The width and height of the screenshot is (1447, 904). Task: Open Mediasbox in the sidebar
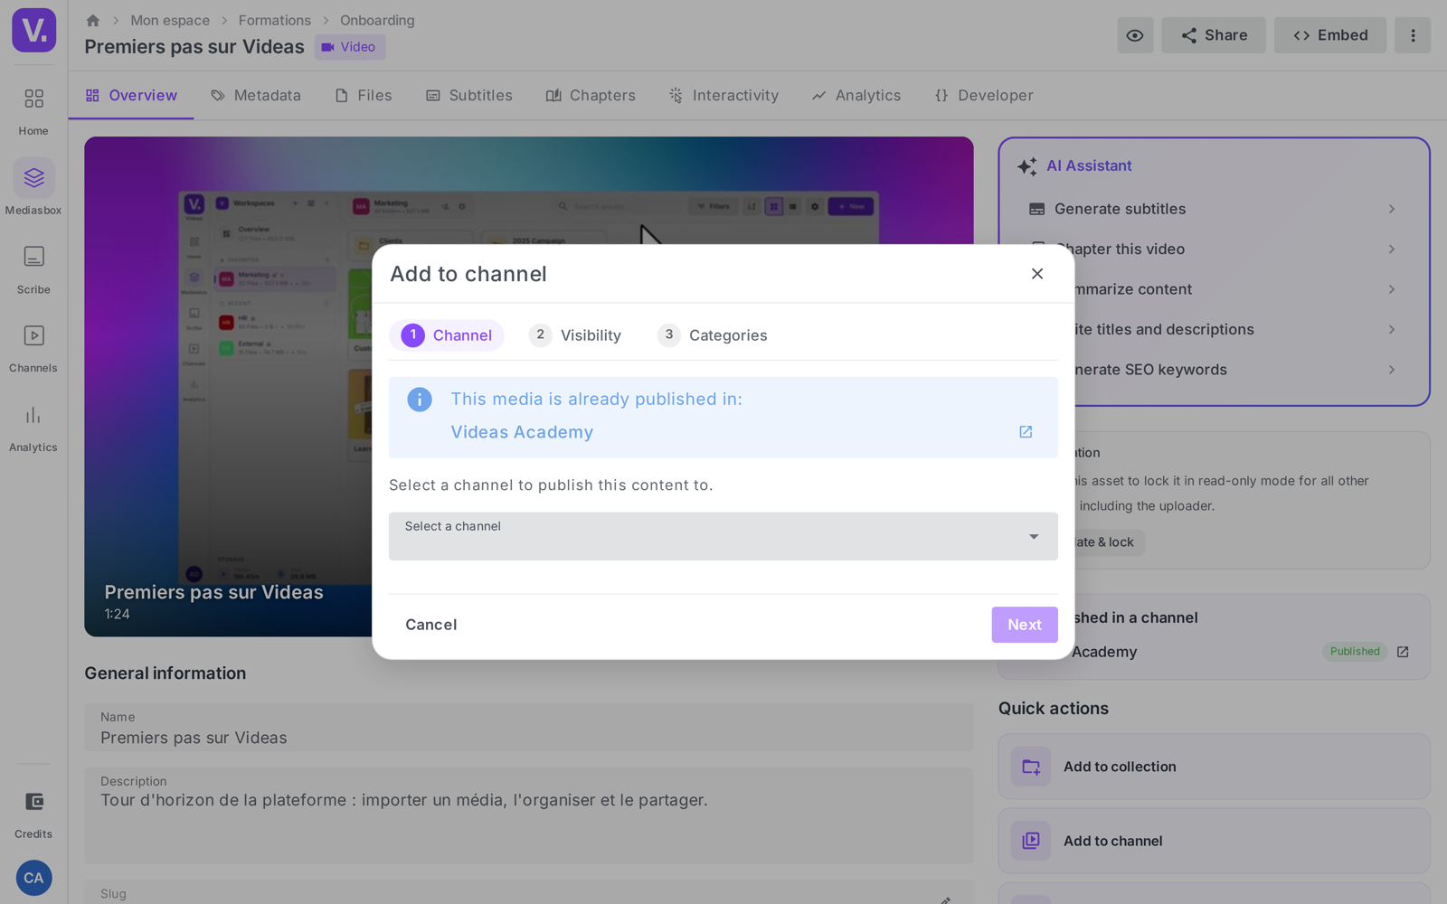click(x=33, y=189)
